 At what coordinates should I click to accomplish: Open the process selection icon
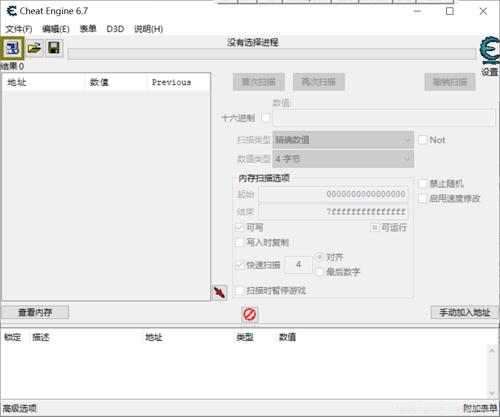[x=12, y=49]
